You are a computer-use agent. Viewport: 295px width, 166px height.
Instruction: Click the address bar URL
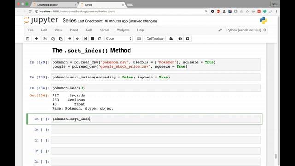coord(77,12)
